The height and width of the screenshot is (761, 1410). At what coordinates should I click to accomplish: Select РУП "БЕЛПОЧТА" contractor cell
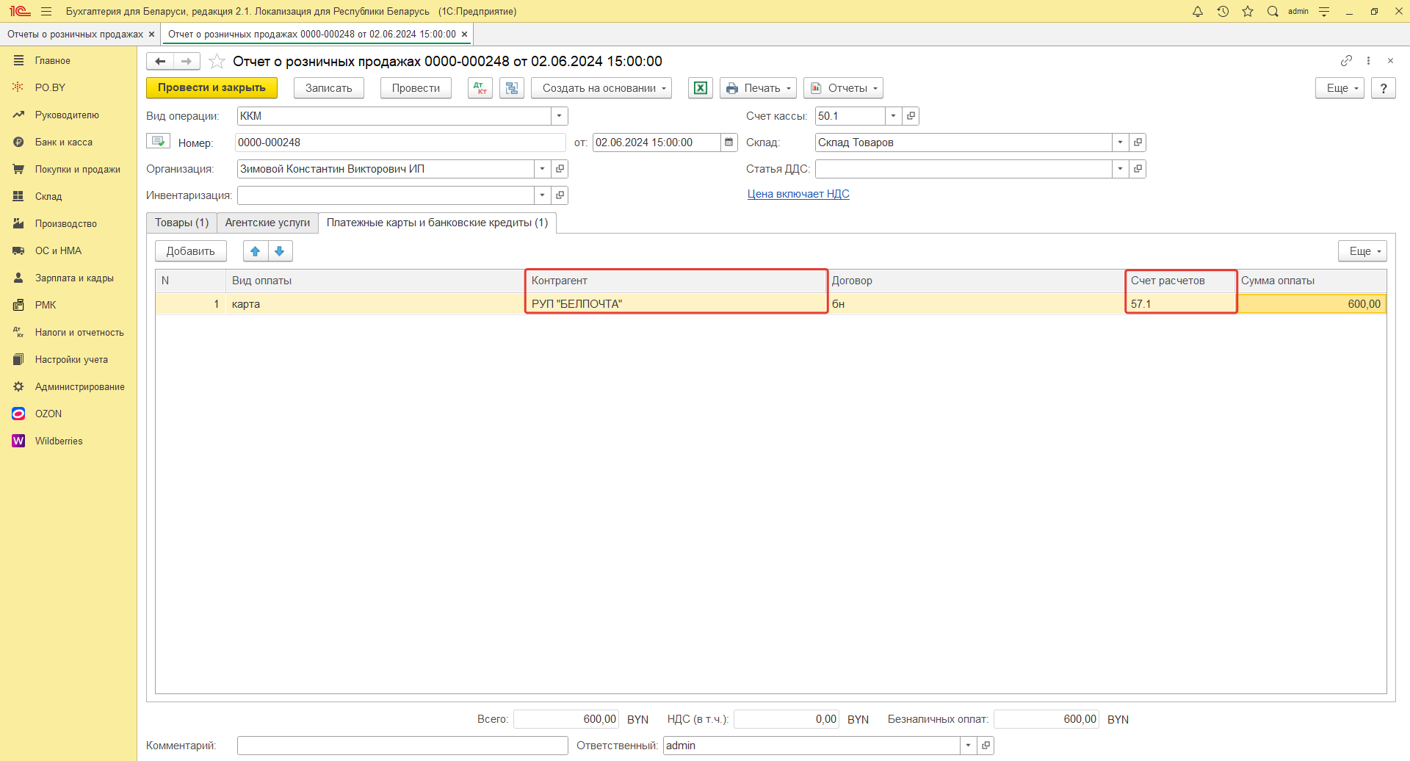pos(676,304)
